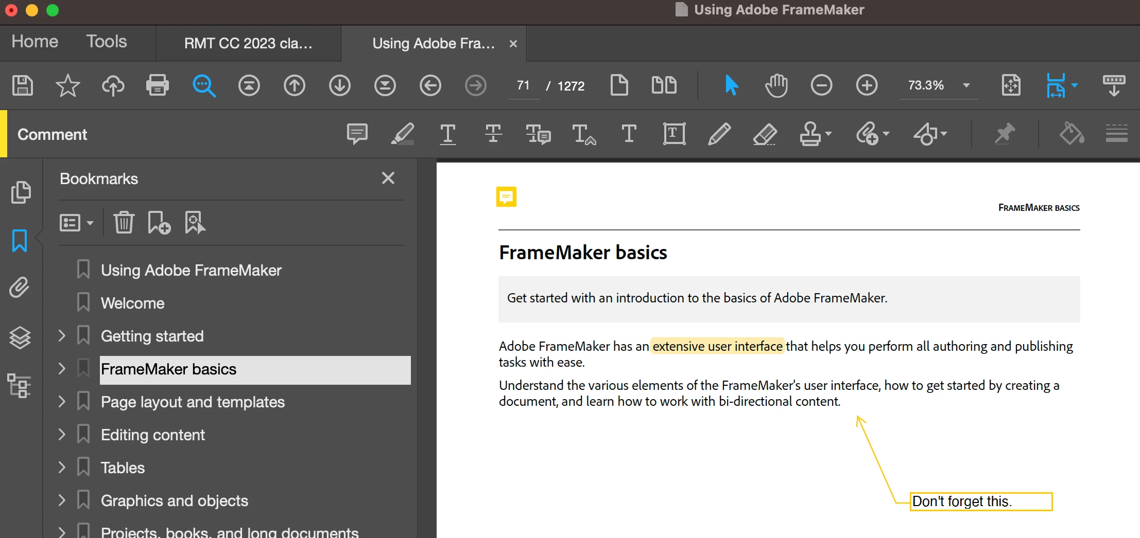Print the document with the printer icon
1140x538 pixels.
tap(158, 85)
